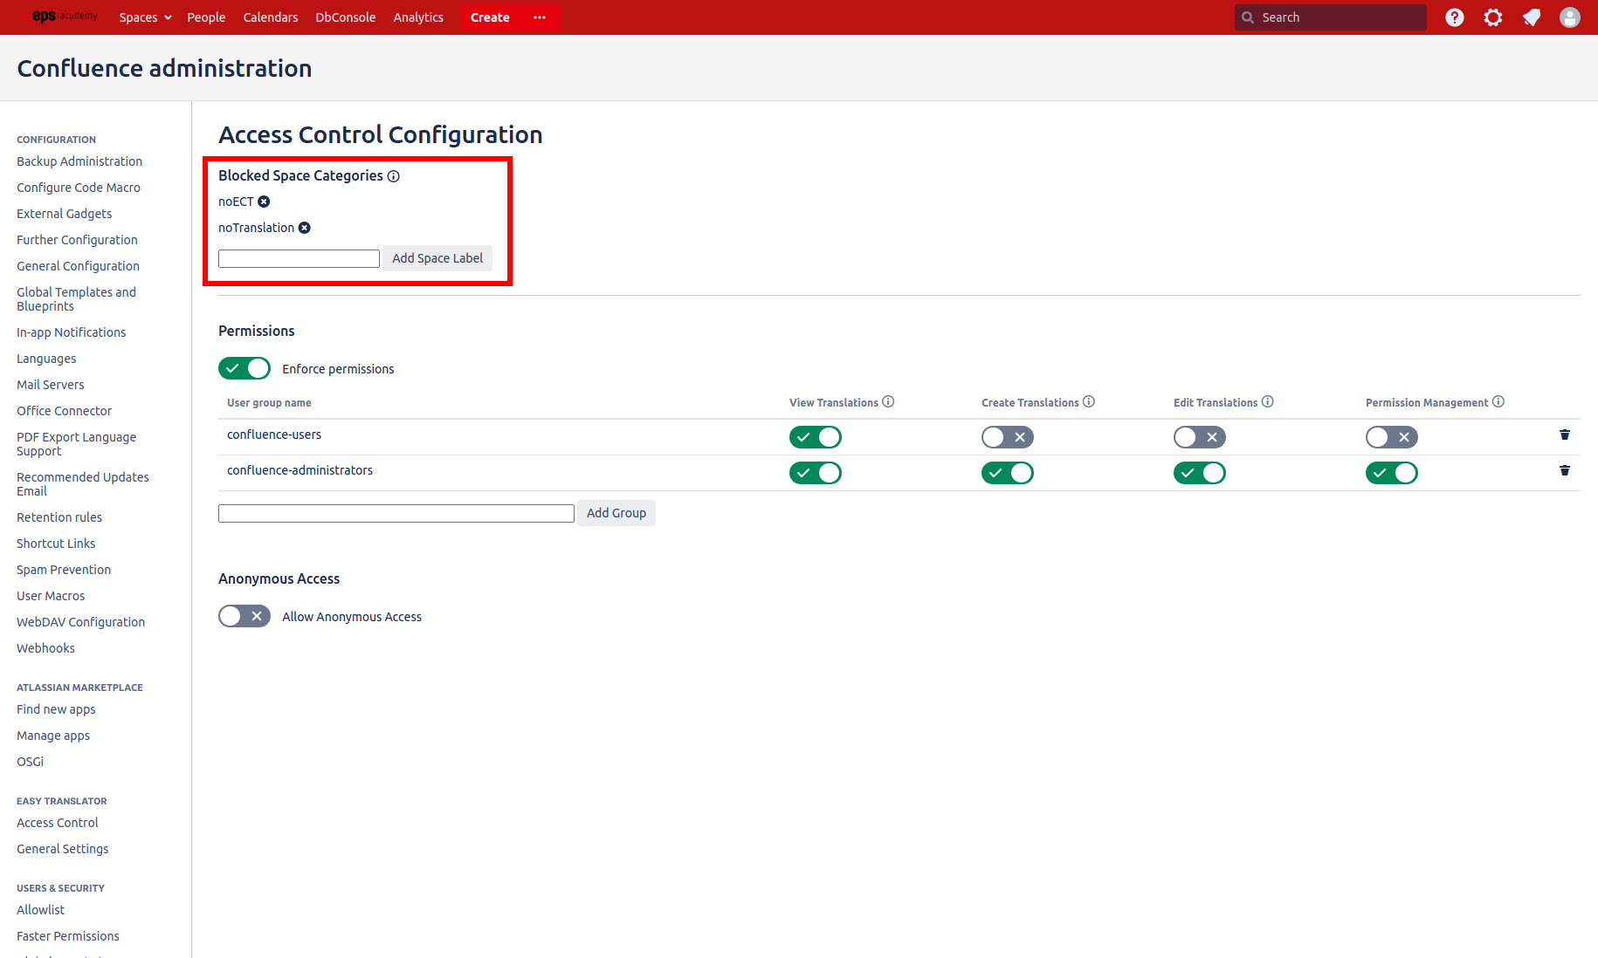Open the People menu item
Screen dimensions: 1598x958
click(x=206, y=17)
